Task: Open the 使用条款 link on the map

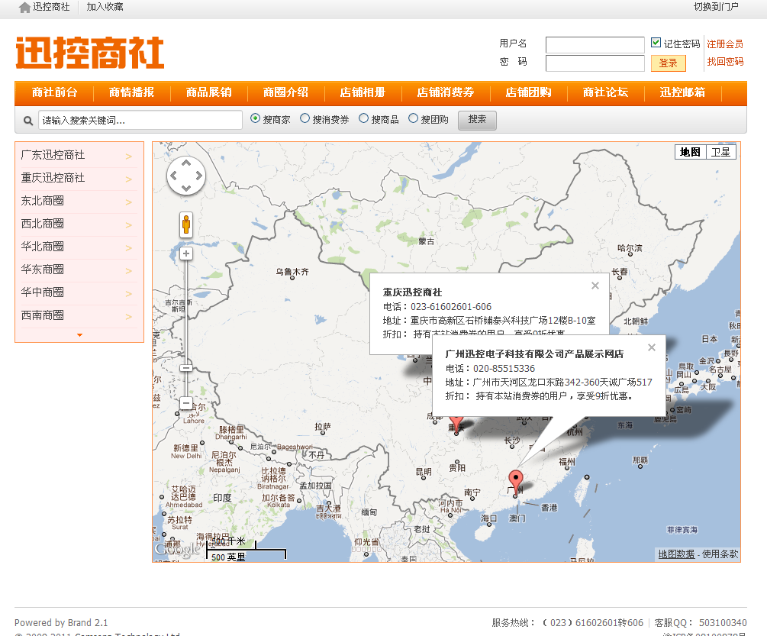Action: 720,554
